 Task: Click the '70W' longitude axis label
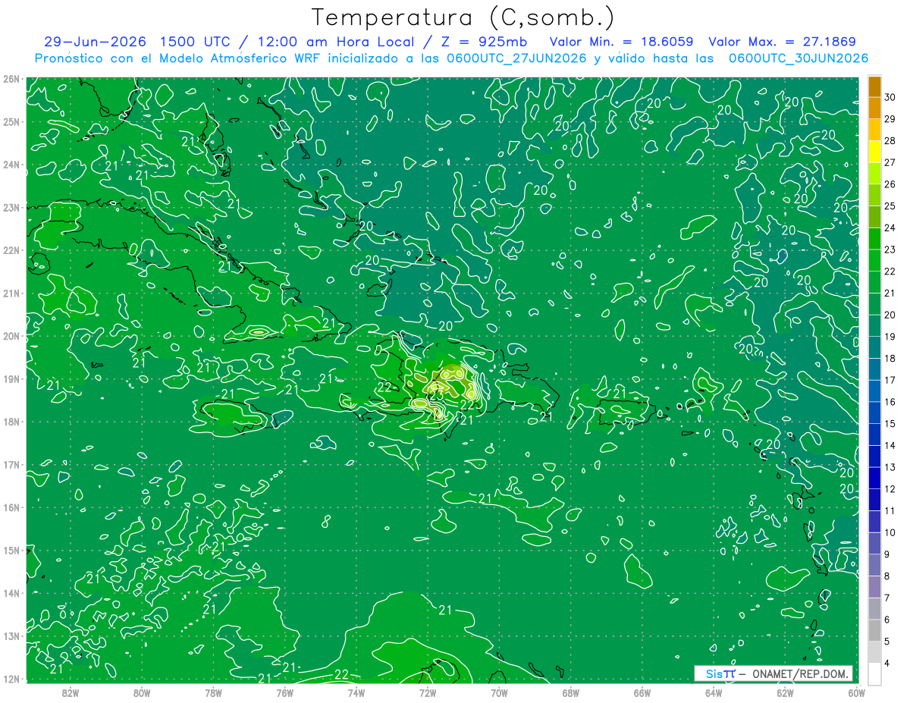pos(499,692)
